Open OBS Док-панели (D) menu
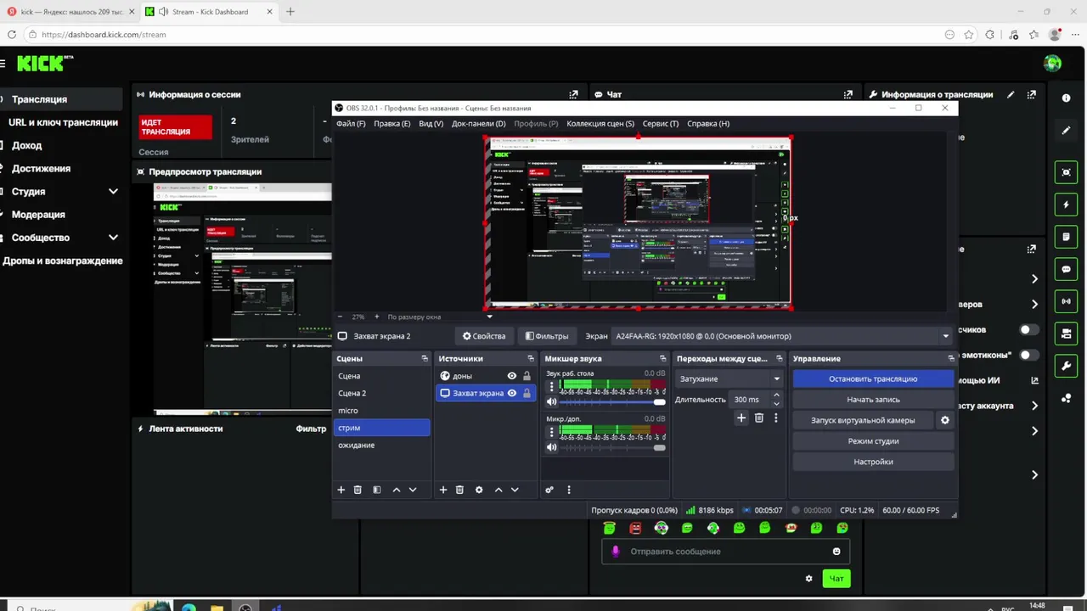The image size is (1087, 611). (x=479, y=124)
